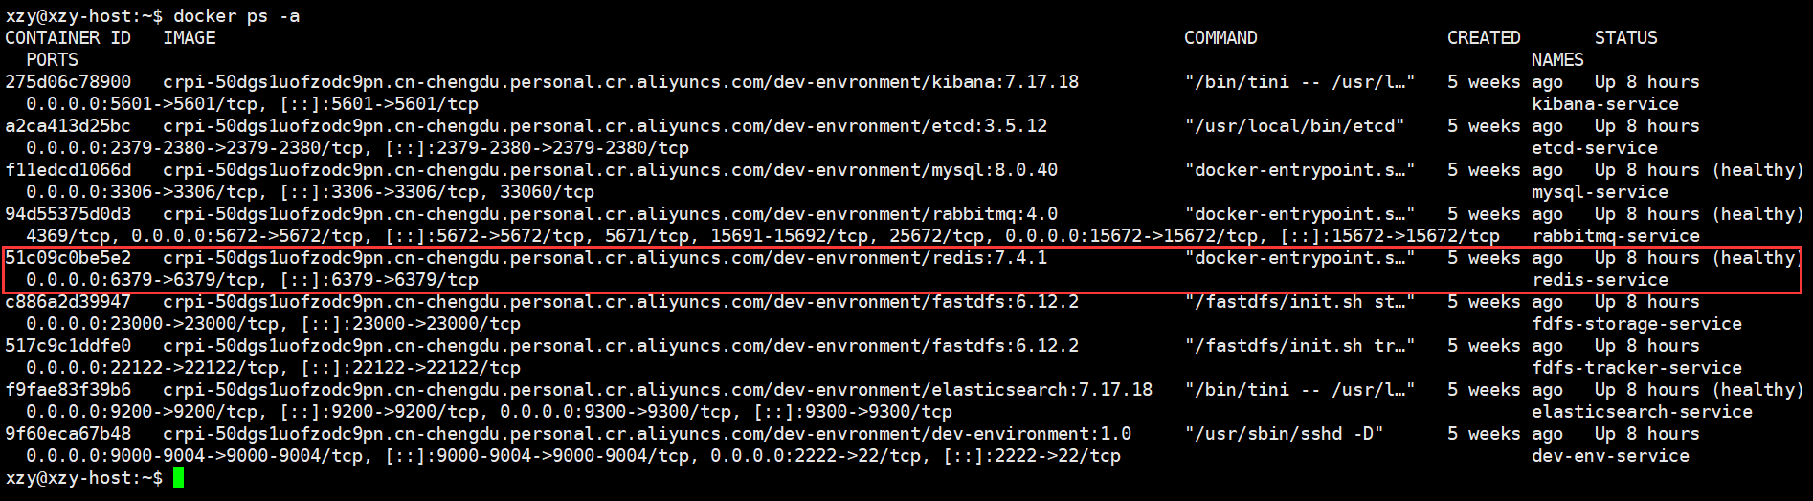
Task: Select the NAMES header label
Action: click(x=1557, y=60)
